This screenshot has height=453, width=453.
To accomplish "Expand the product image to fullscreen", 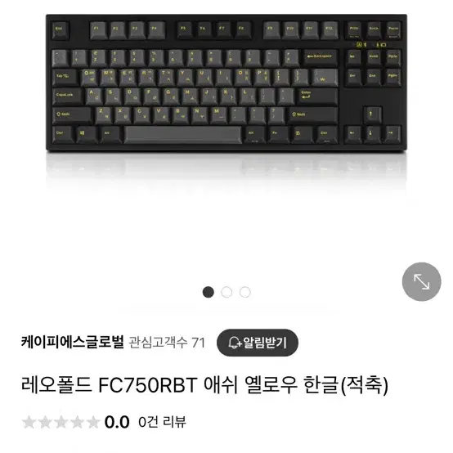I will (x=421, y=281).
